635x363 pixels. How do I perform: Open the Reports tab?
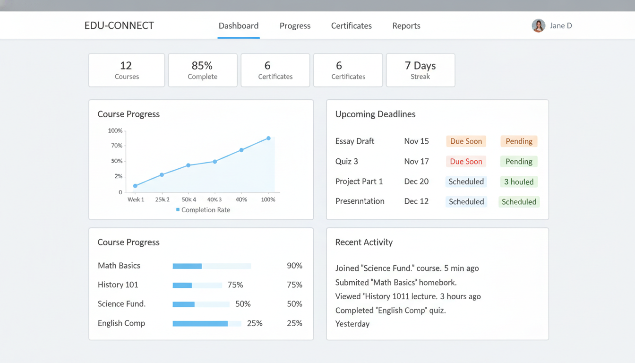pos(406,26)
